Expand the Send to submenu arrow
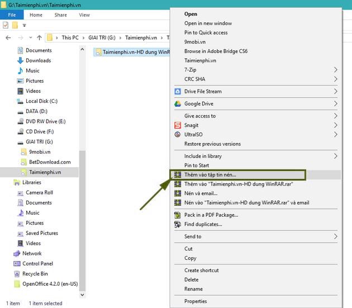This screenshot has width=352, height=308. [x=336, y=236]
